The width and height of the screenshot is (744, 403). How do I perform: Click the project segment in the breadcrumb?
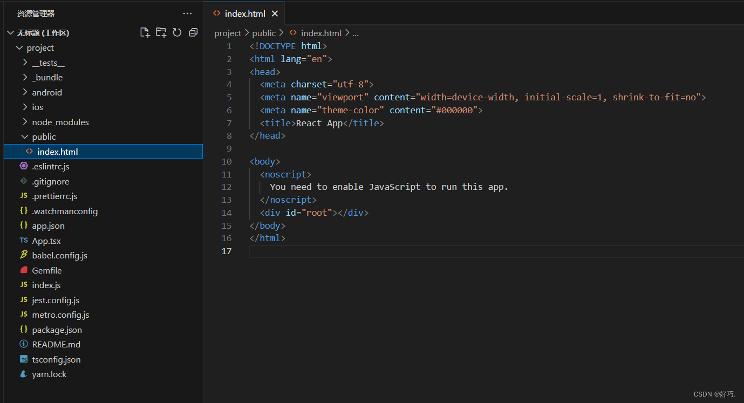click(228, 33)
